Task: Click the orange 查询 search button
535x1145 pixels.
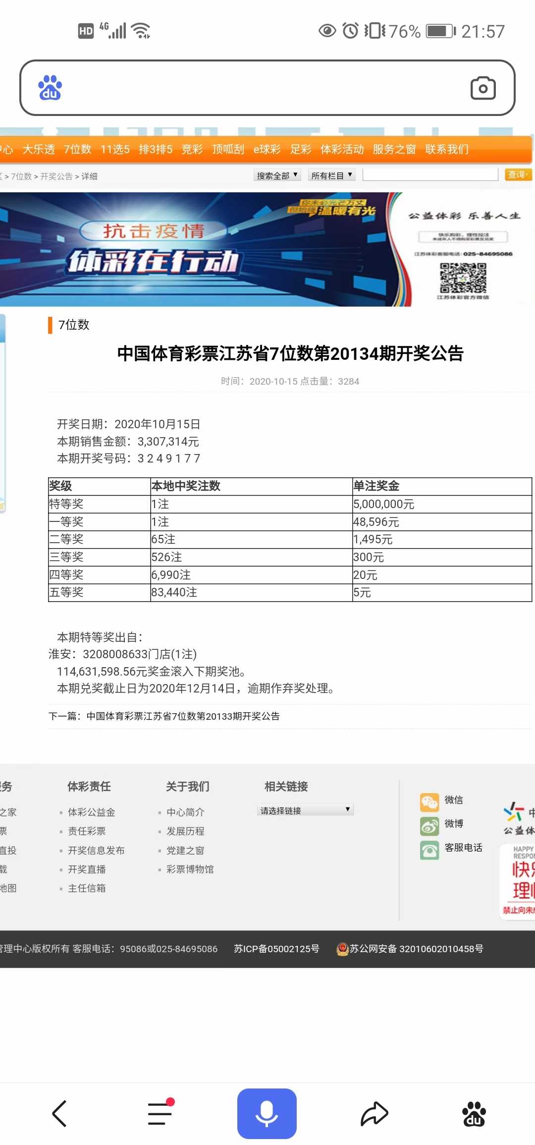Action: [x=518, y=174]
